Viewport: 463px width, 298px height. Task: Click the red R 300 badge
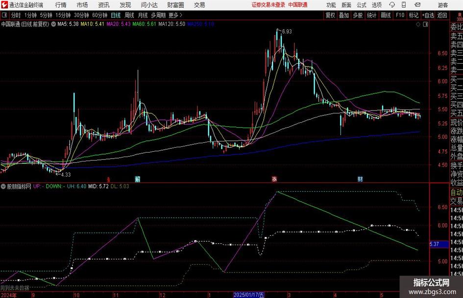coord(460,17)
